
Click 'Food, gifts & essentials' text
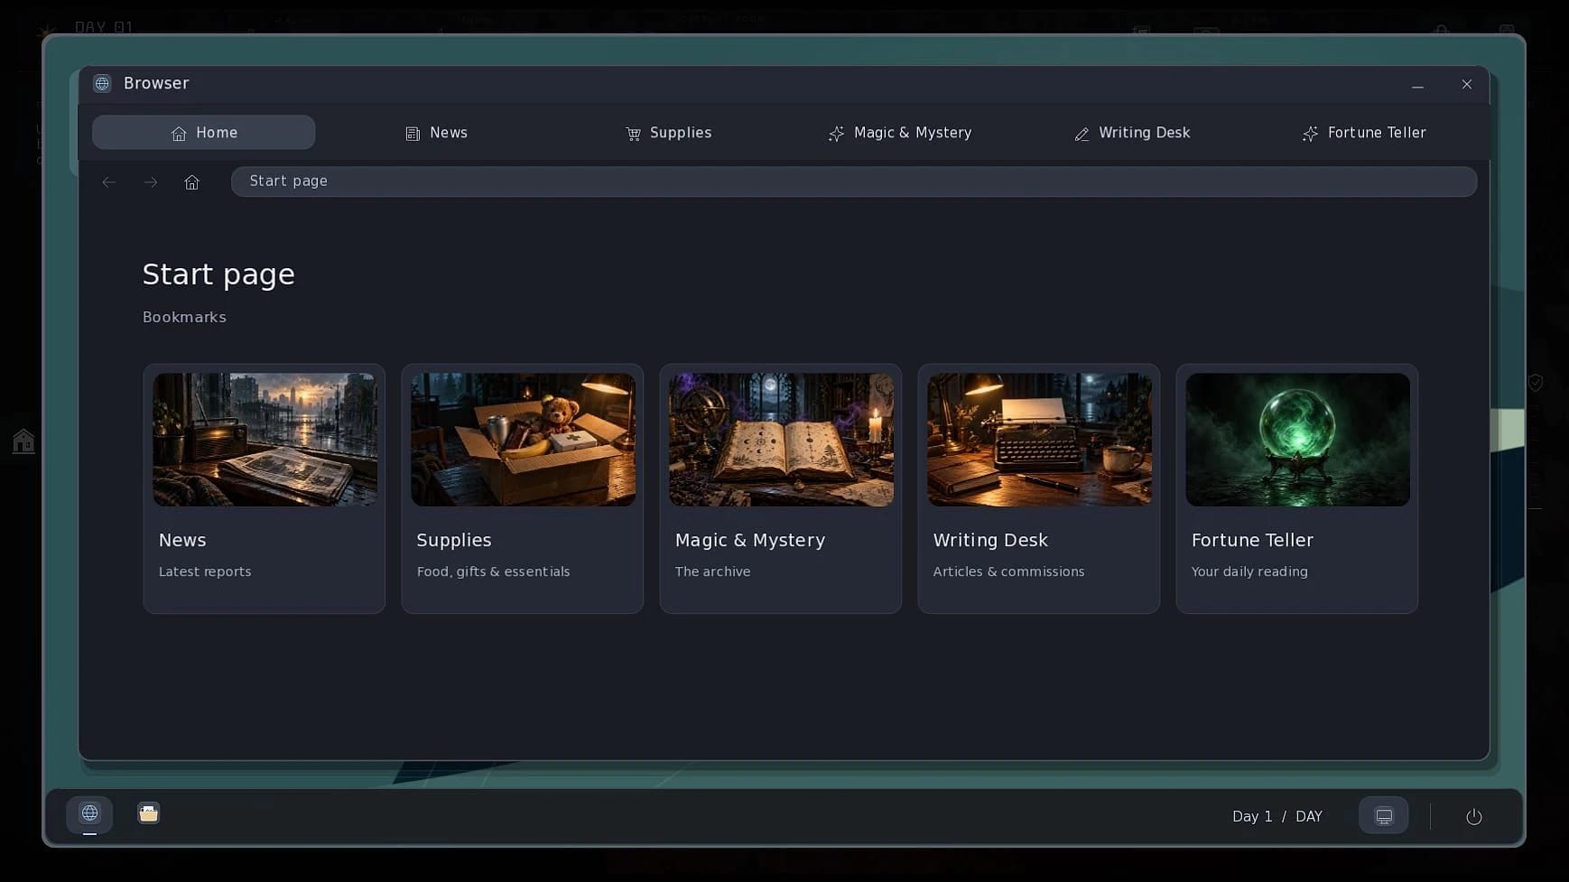tap(493, 571)
